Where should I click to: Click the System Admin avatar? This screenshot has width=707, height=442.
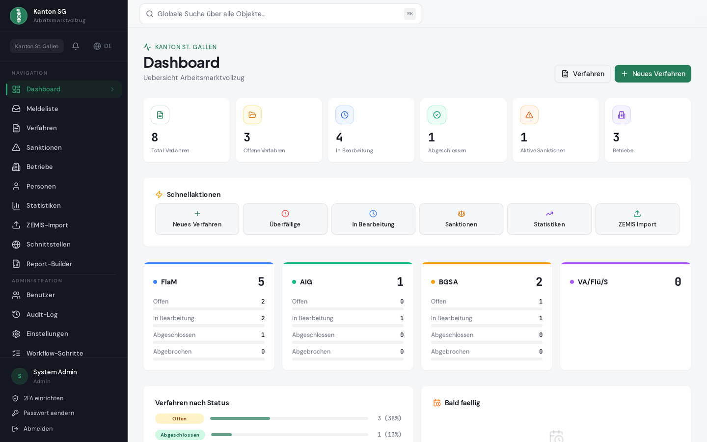pos(20,376)
